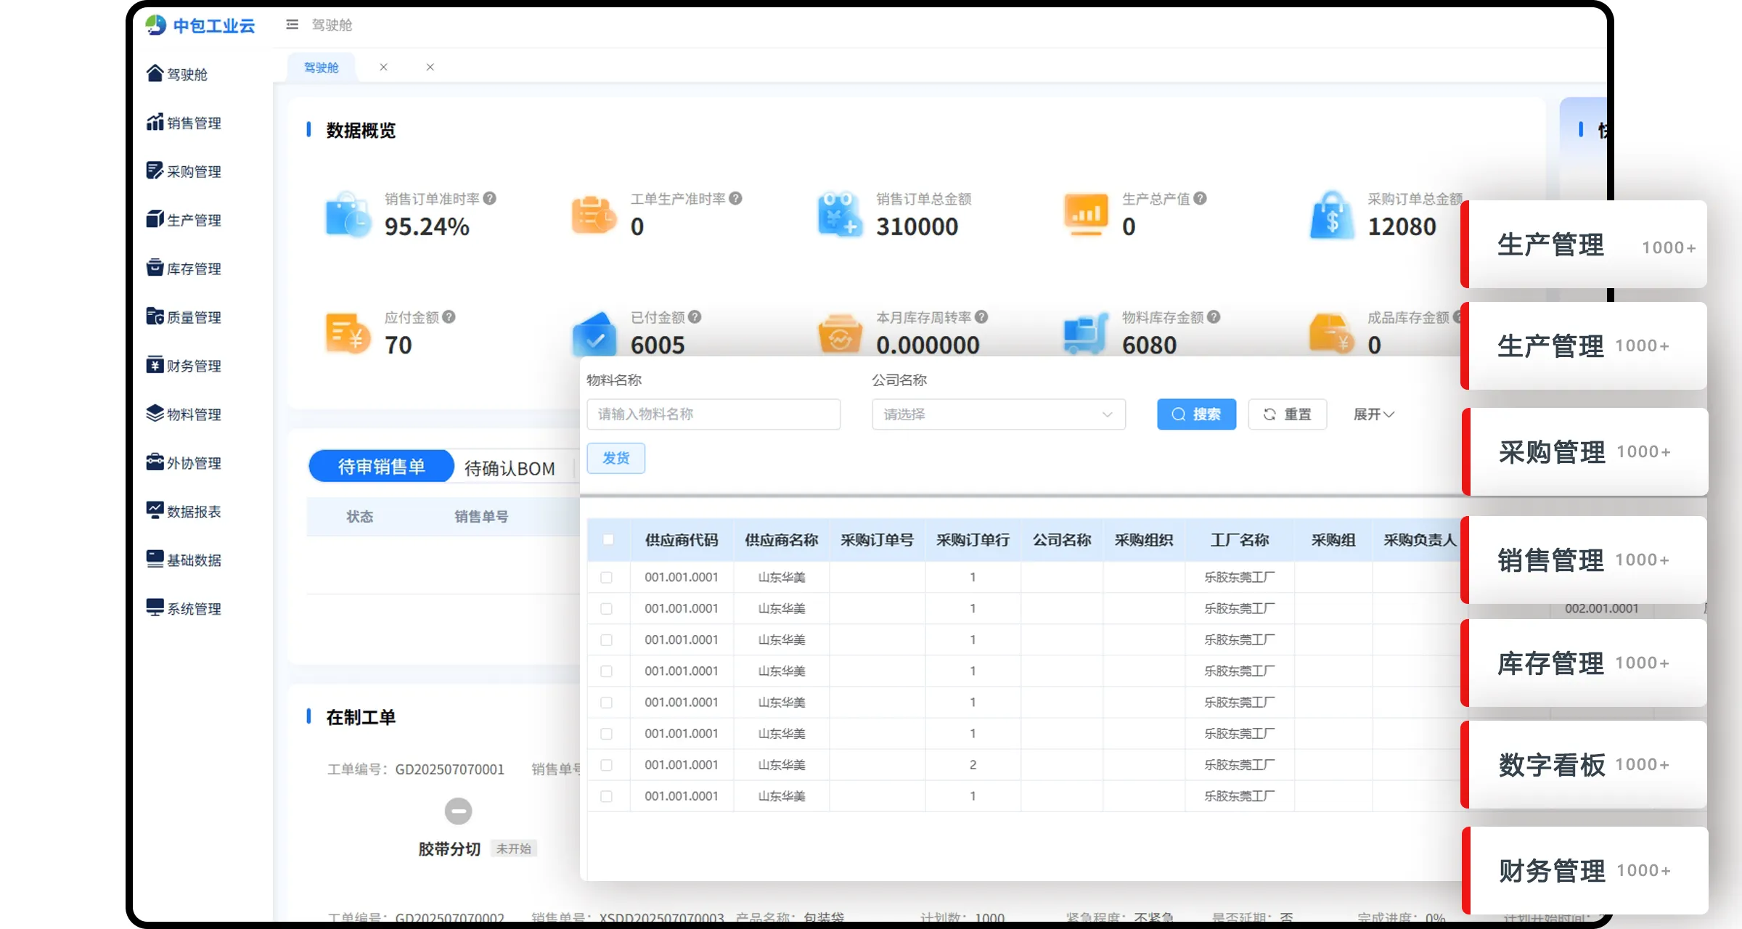Toggle the select-all checkbox in table header
This screenshot has width=1742, height=929.
608,540
